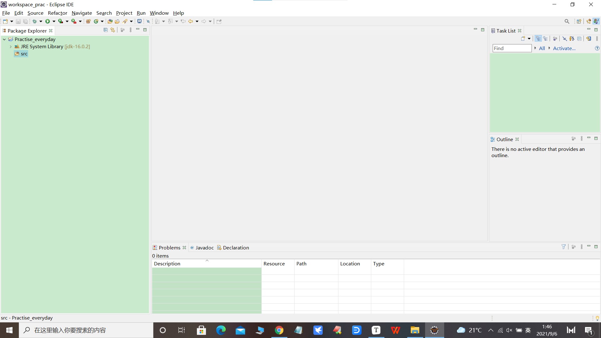Click the Problems view filter icon
The image size is (601, 338).
click(563, 247)
